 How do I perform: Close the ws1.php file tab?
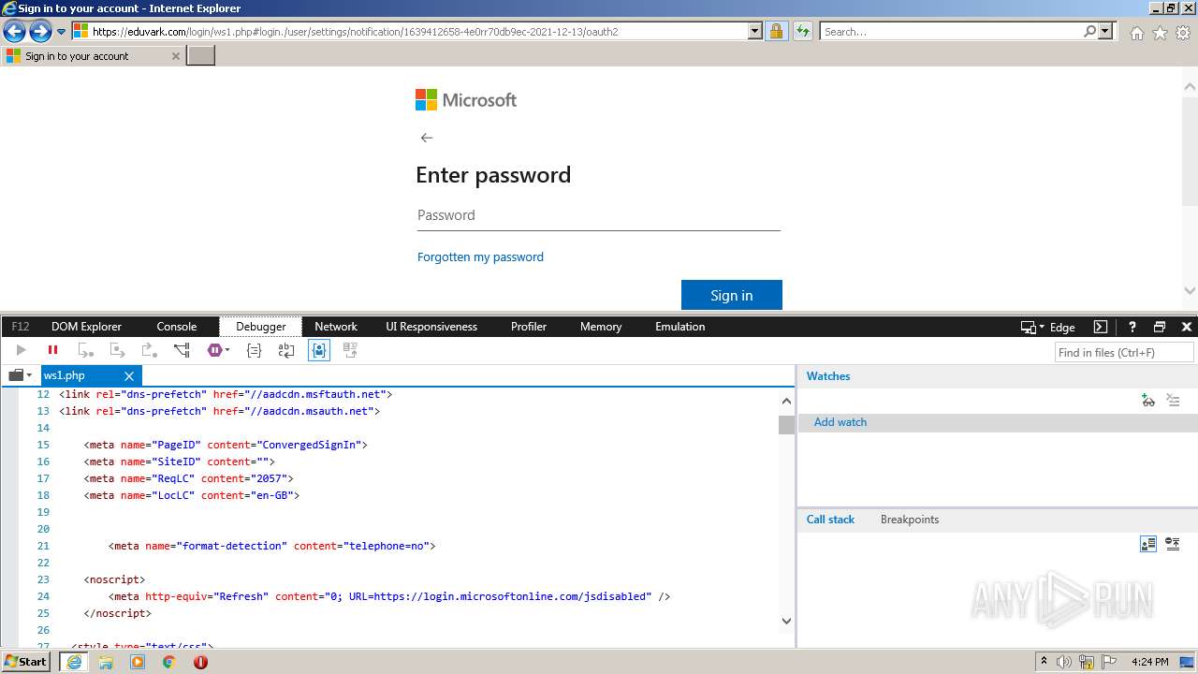coord(129,375)
